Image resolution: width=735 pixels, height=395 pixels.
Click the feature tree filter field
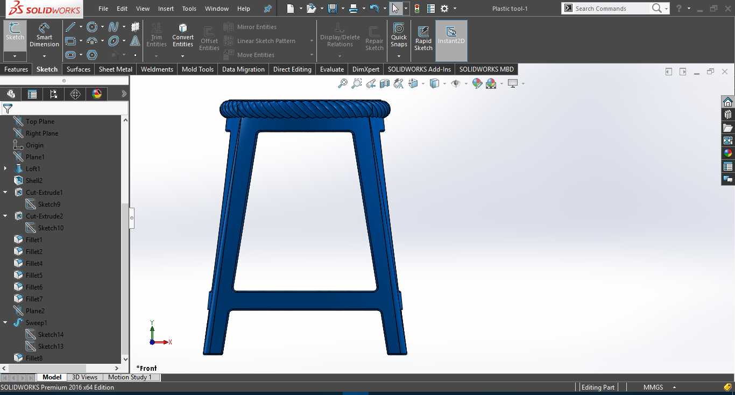tap(65, 108)
